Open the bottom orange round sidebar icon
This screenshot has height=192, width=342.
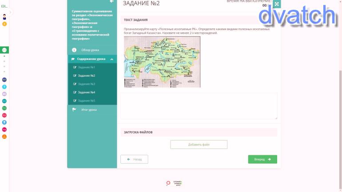(4, 137)
